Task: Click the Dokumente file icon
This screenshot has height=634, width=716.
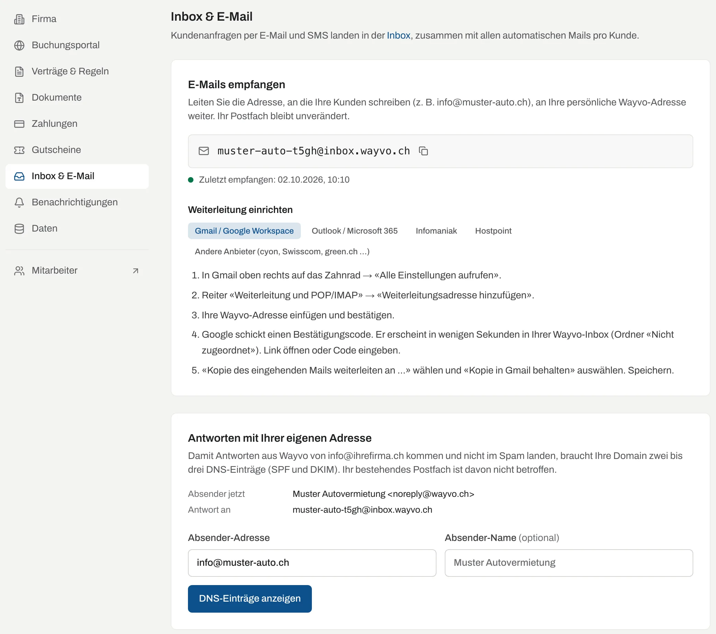Action: click(x=19, y=98)
